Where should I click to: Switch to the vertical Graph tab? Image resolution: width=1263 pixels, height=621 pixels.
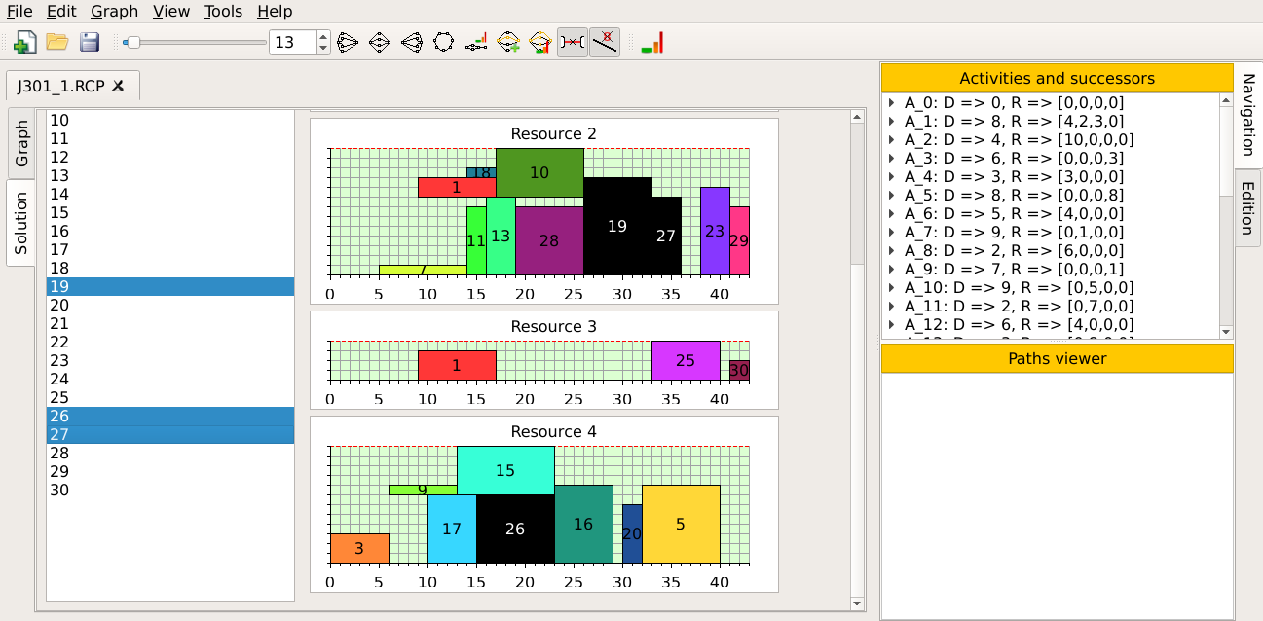coord(20,144)
